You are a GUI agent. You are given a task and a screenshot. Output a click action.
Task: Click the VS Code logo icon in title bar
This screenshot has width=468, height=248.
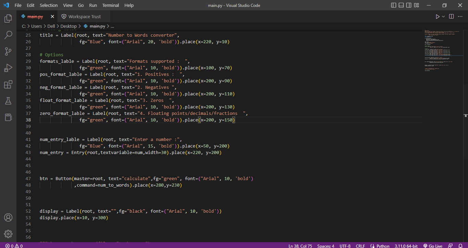(x=6, y=5)
